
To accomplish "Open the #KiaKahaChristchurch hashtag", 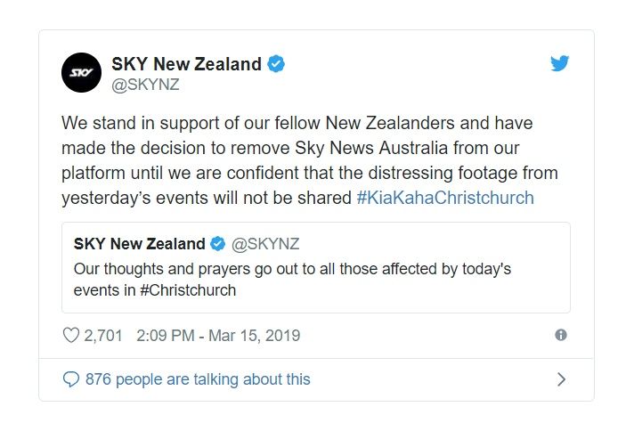I will point(445,198).
